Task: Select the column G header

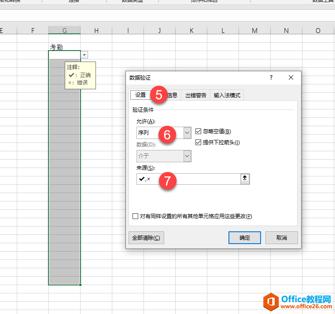Action: click(65, 30)
